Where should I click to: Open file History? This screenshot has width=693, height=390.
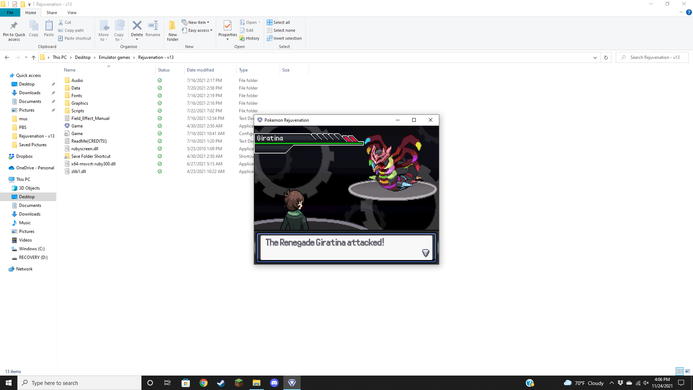pos(249,38)
